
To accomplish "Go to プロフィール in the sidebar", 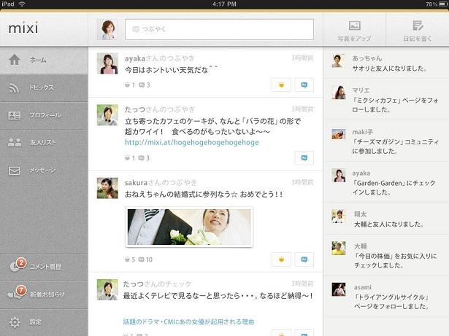I will (x=44, y=115).
